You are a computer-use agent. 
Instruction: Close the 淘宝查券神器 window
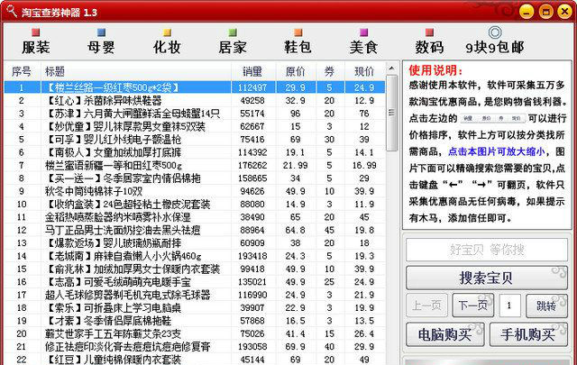(565, 12)
